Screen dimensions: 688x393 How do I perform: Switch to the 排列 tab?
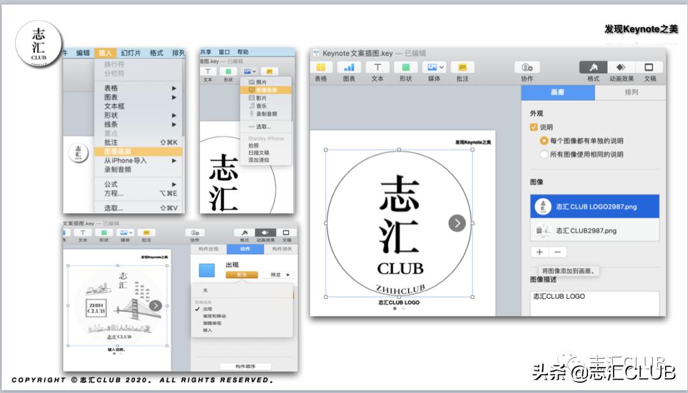click(633, 91)
